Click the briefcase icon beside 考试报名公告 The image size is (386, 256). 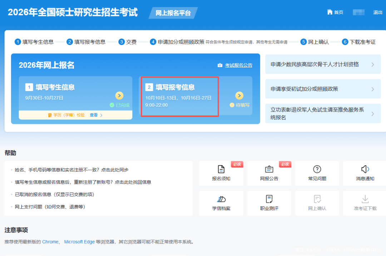point(220,65)
